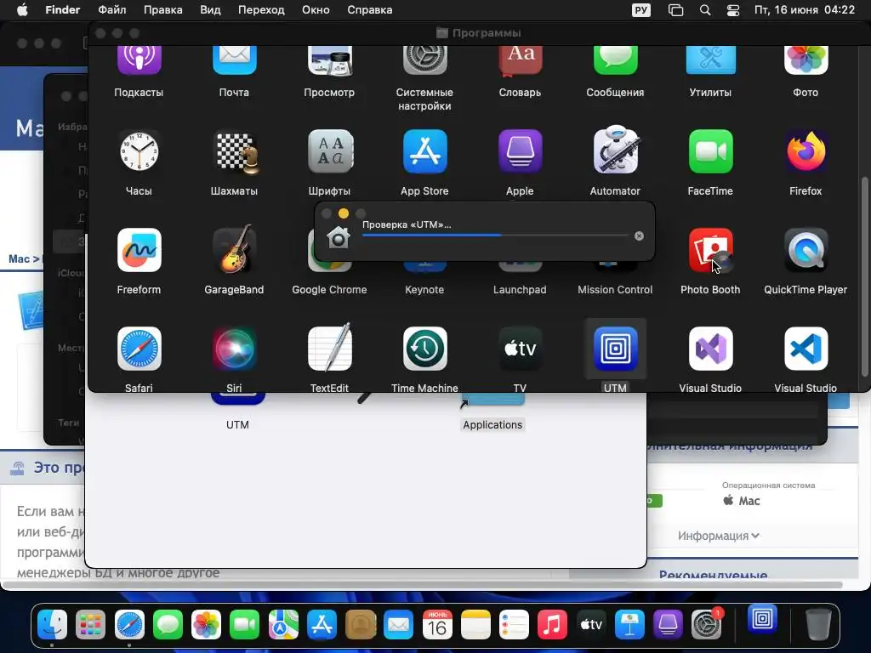Image resolution: width=871 pixels, height=653 pixels.
Task: Open the Переход menu
Action: click(261, 10)
